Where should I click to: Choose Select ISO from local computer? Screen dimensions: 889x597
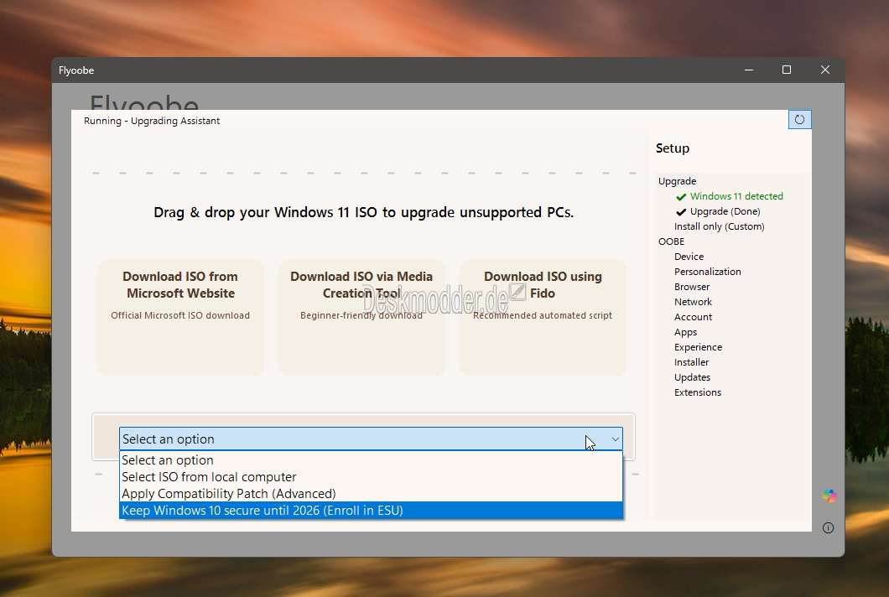click(x=371, y=477)
